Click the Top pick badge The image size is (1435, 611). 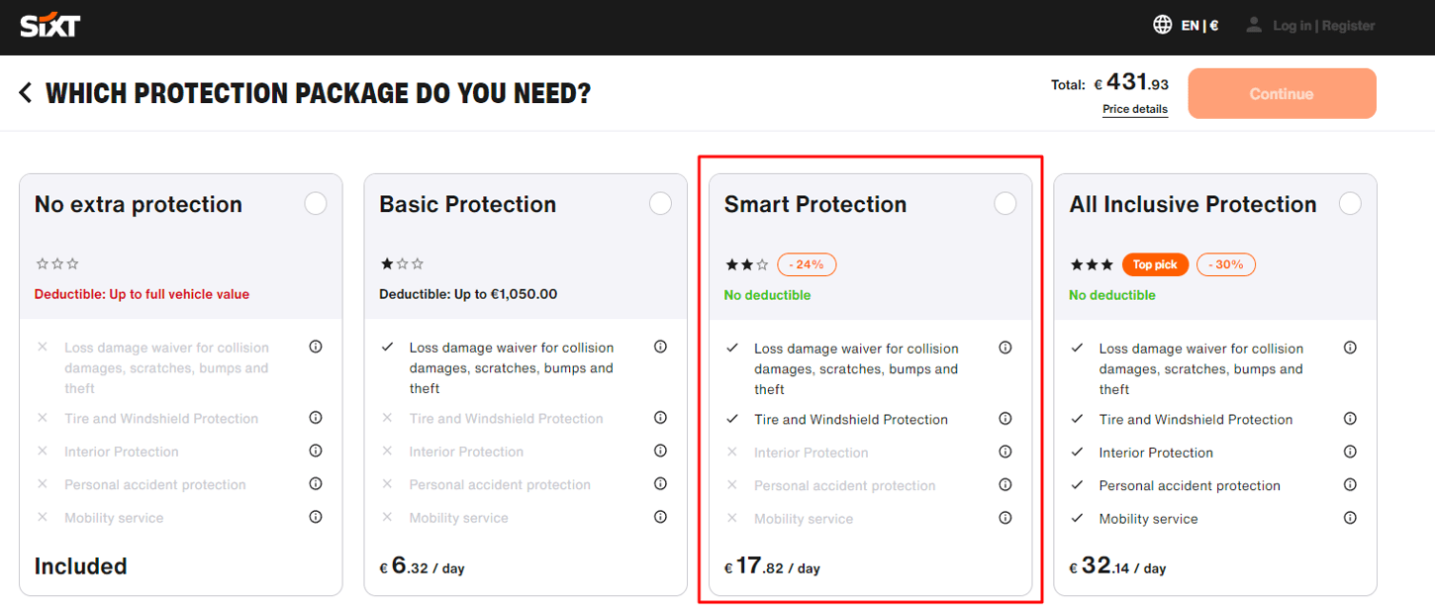click(1155, 264)
